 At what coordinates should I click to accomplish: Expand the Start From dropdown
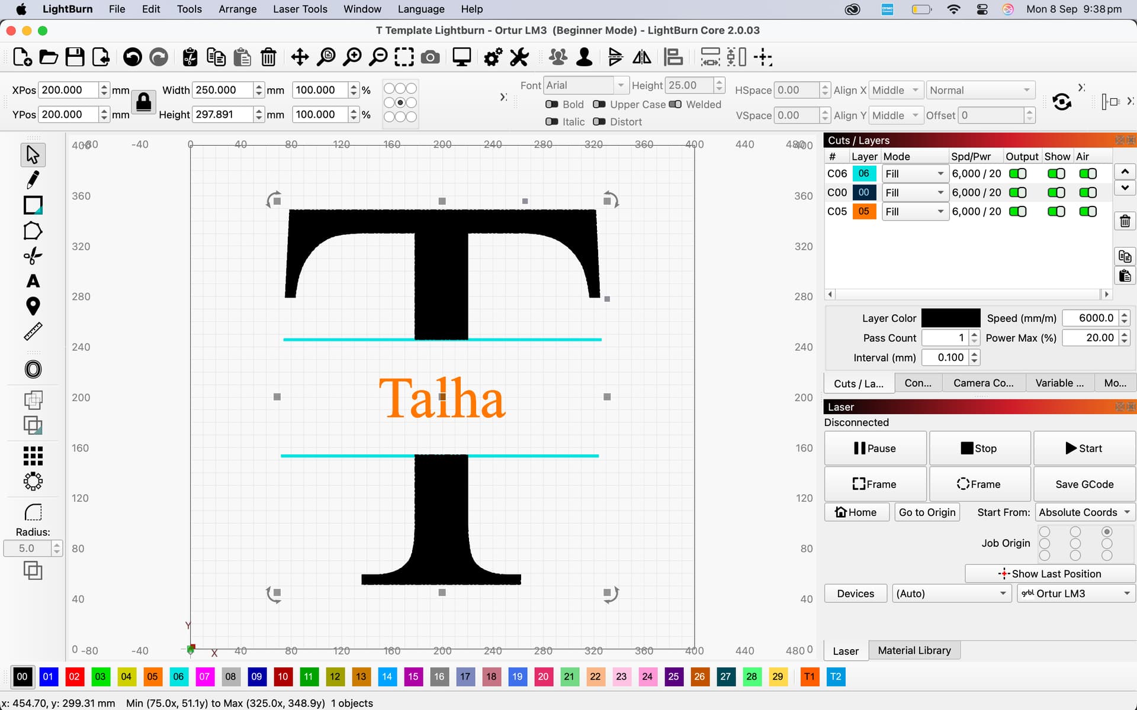[1084, 512]
